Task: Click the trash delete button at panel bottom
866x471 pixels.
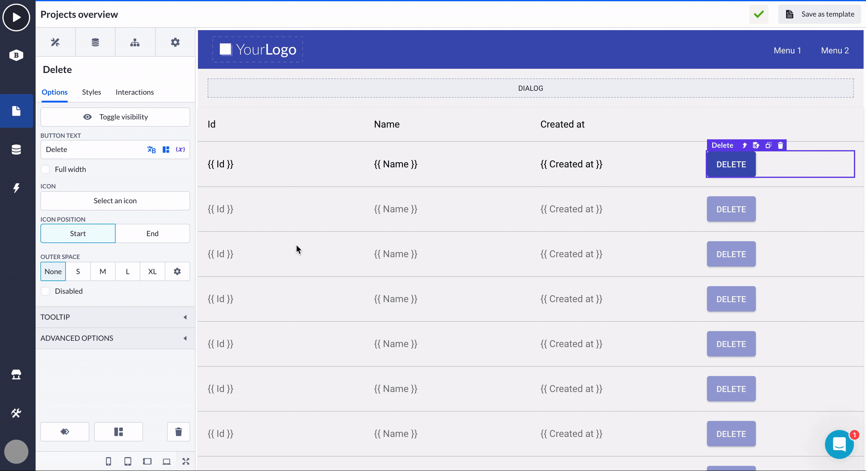Action: [x=179, y=431]
